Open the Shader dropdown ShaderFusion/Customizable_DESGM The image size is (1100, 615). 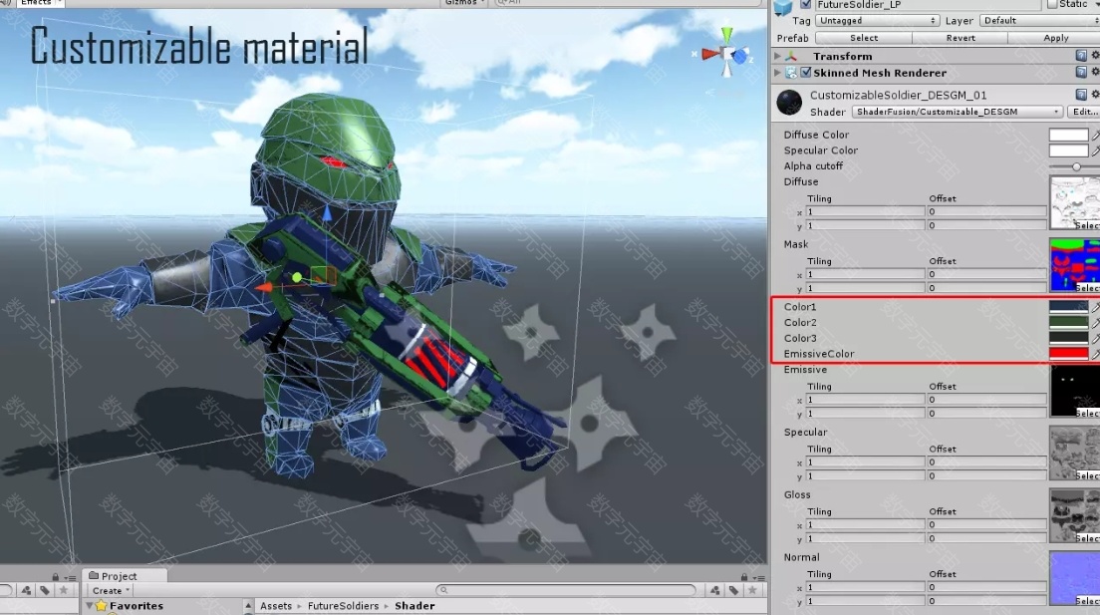click(x=958, y=112)
